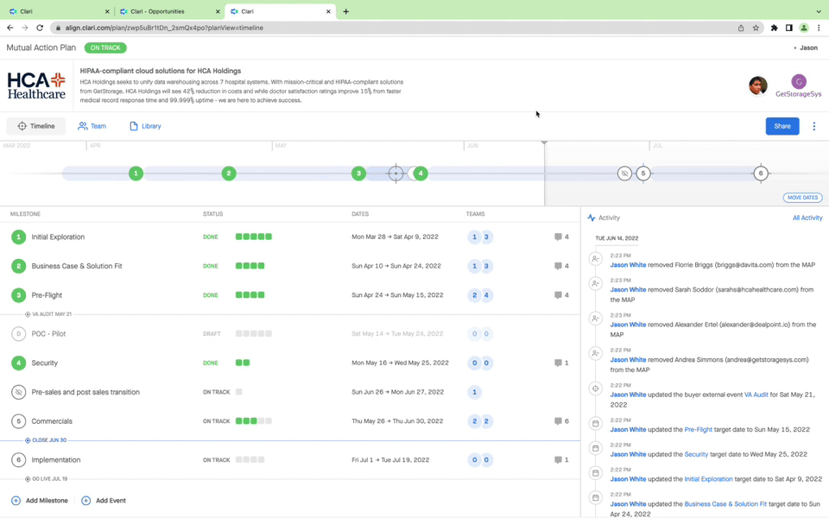Go back to the previous page
Viewport: 829px width, 518px height.
10,28
